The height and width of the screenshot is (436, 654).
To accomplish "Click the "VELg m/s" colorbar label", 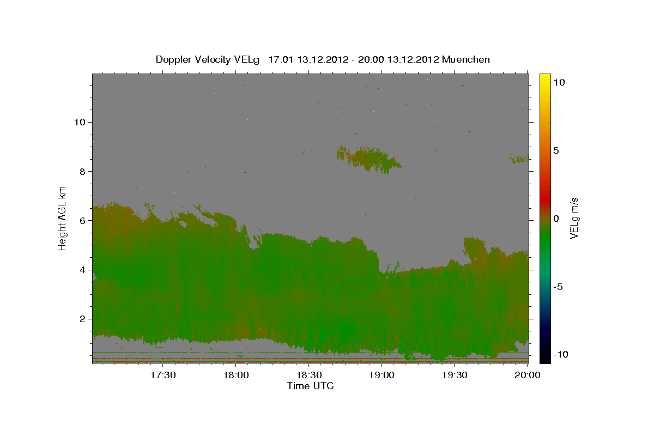I will point(574,218).
